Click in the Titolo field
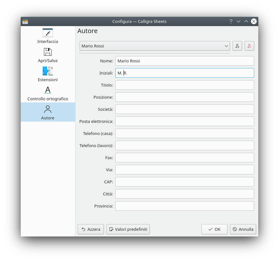 point(184,85)
